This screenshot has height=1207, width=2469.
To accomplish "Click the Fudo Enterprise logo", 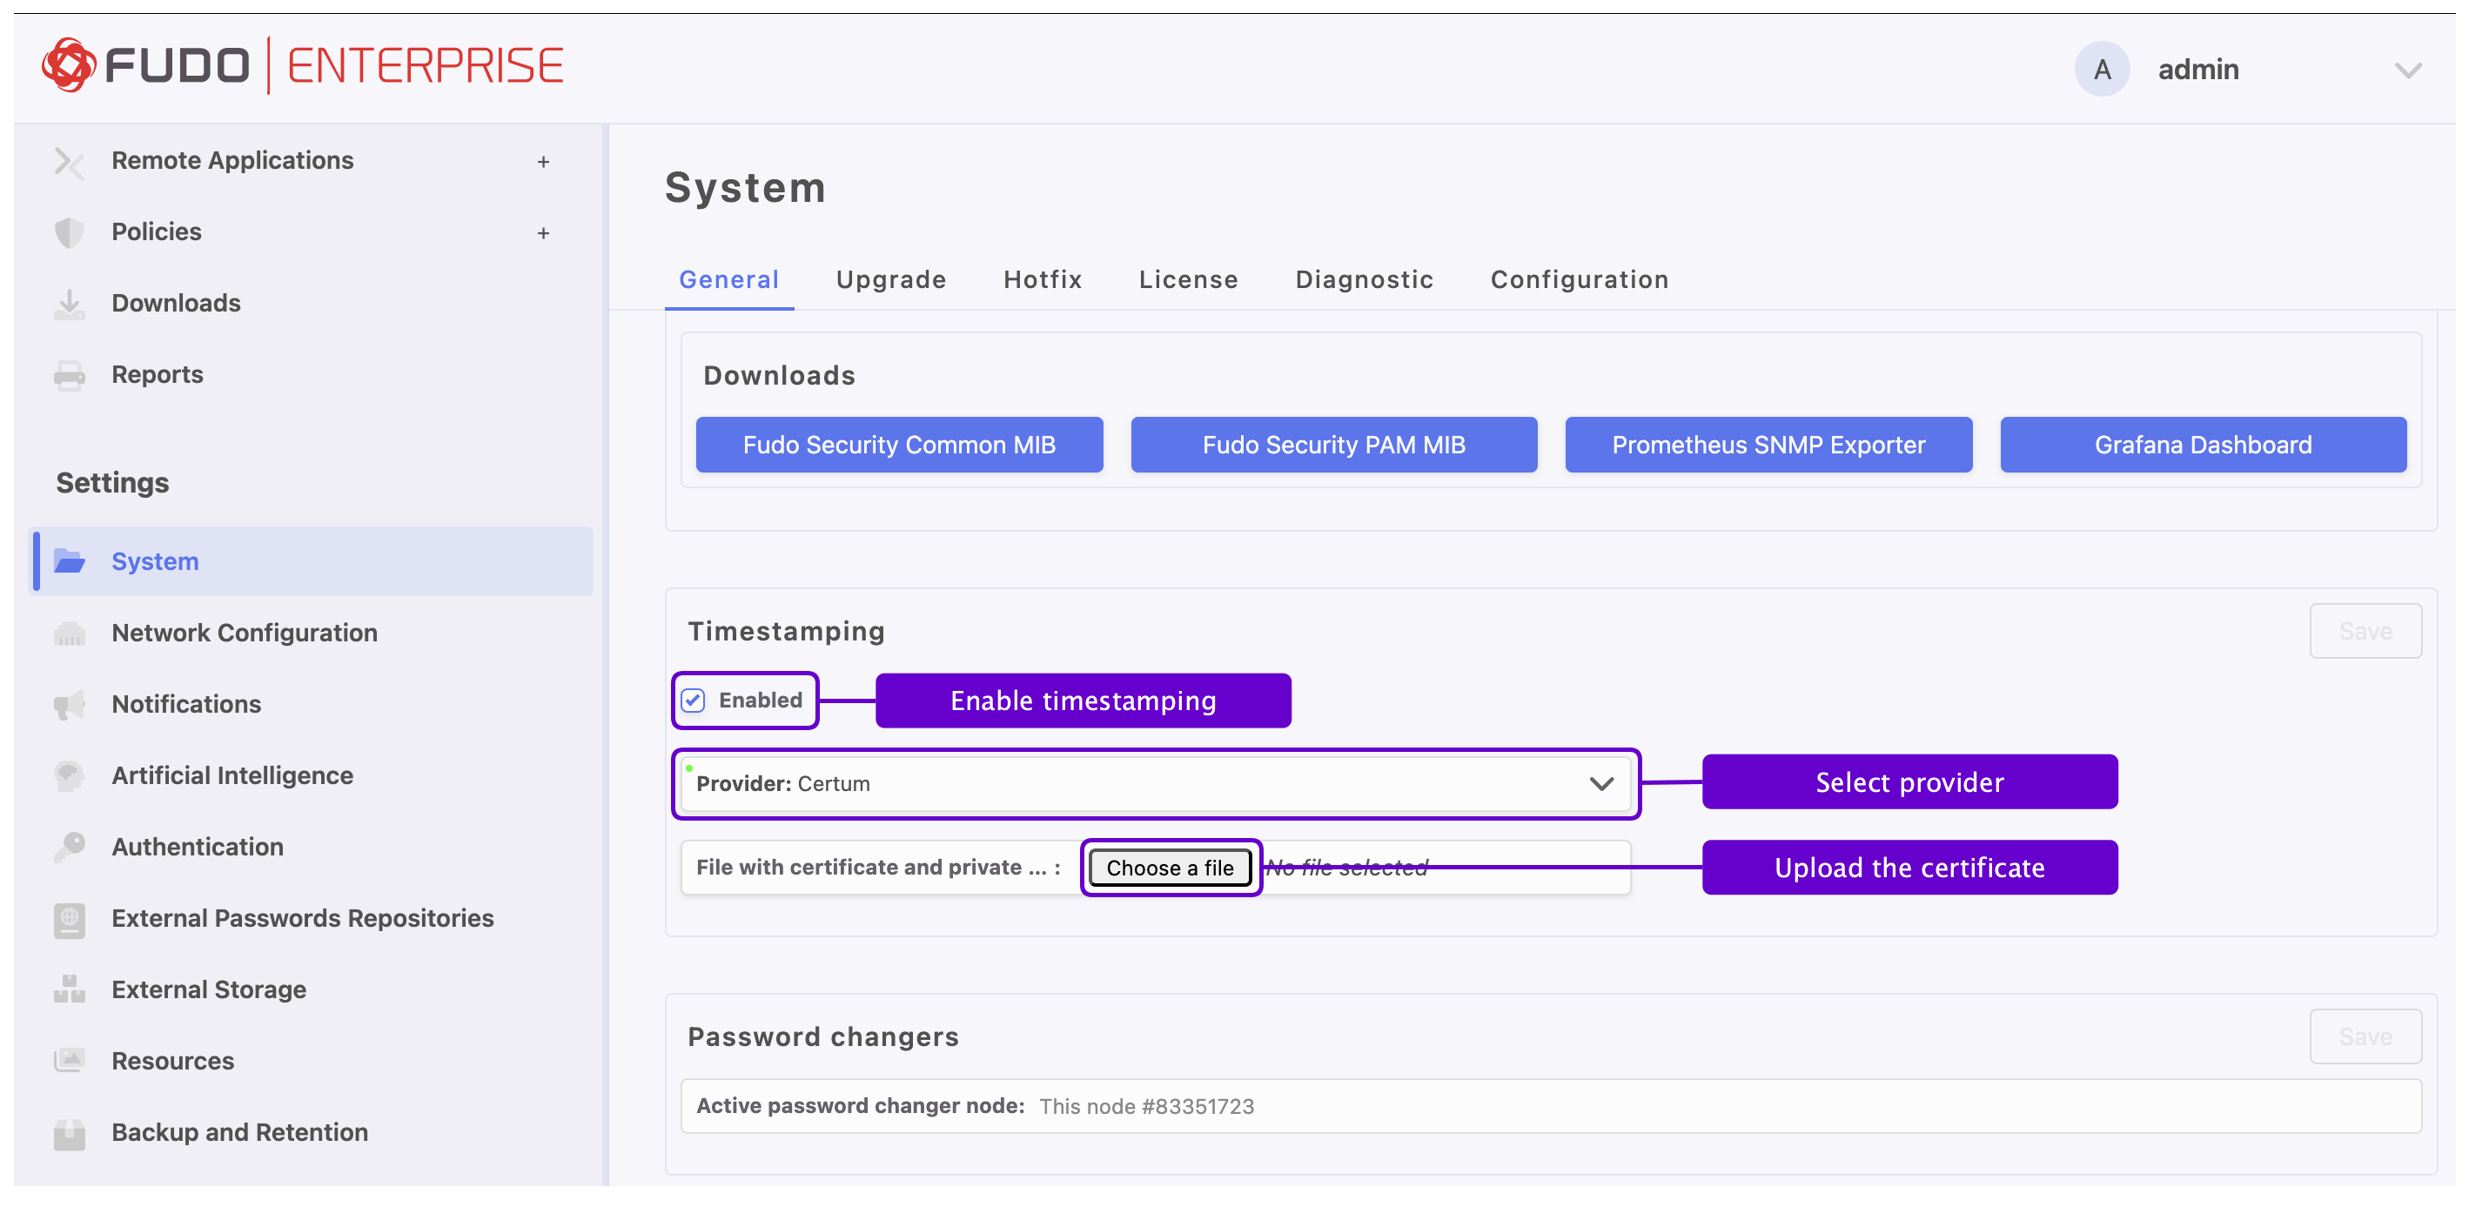I will pos(302,64).
